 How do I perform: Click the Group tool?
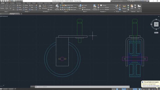coord(117,7)
